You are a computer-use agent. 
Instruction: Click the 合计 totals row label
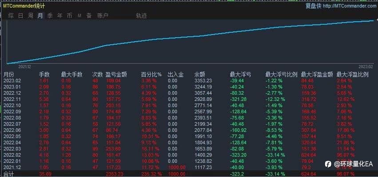(9, 174)
